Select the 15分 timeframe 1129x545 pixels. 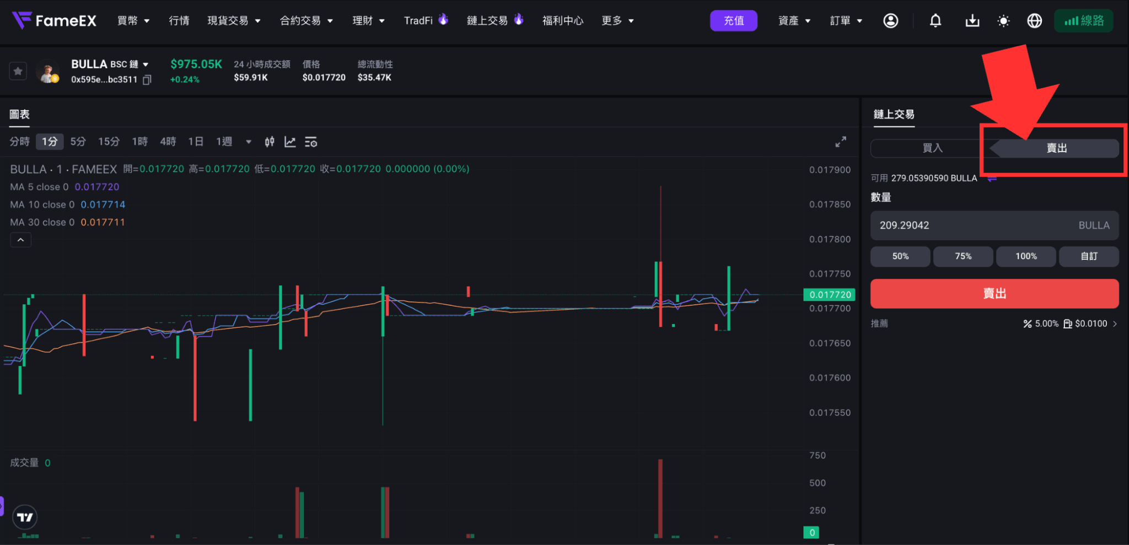click(109, 142)
